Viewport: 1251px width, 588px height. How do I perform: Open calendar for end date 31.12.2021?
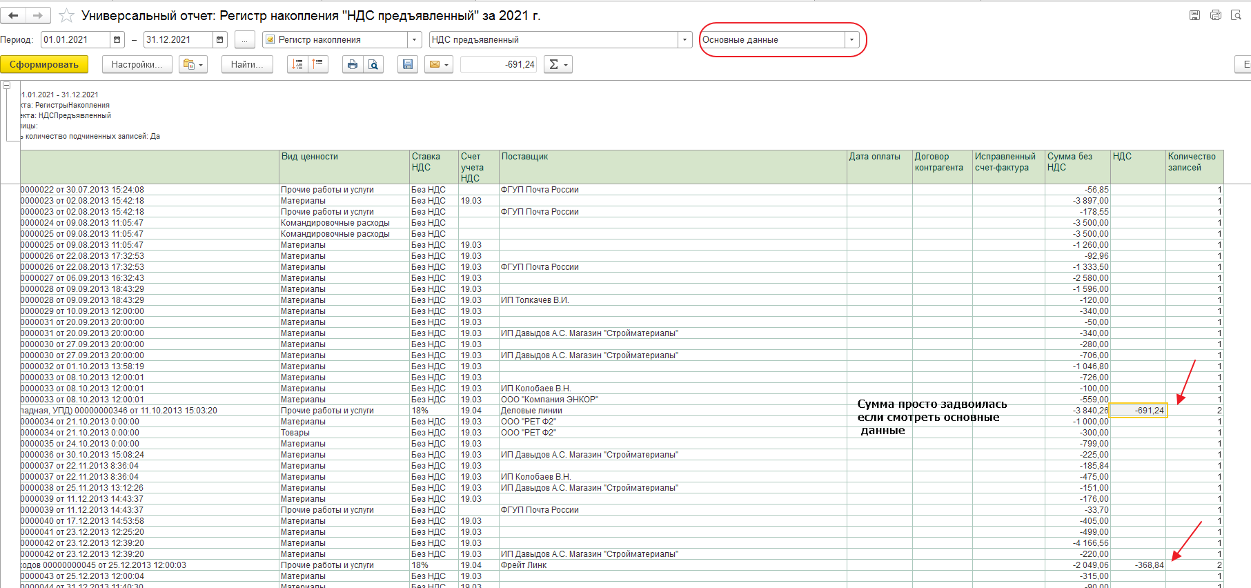[220, 40]
